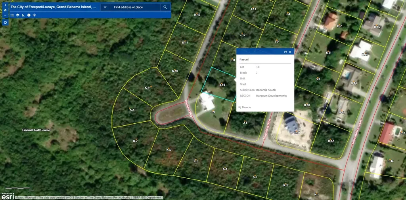Maximize the Parcel popup window

285,52
